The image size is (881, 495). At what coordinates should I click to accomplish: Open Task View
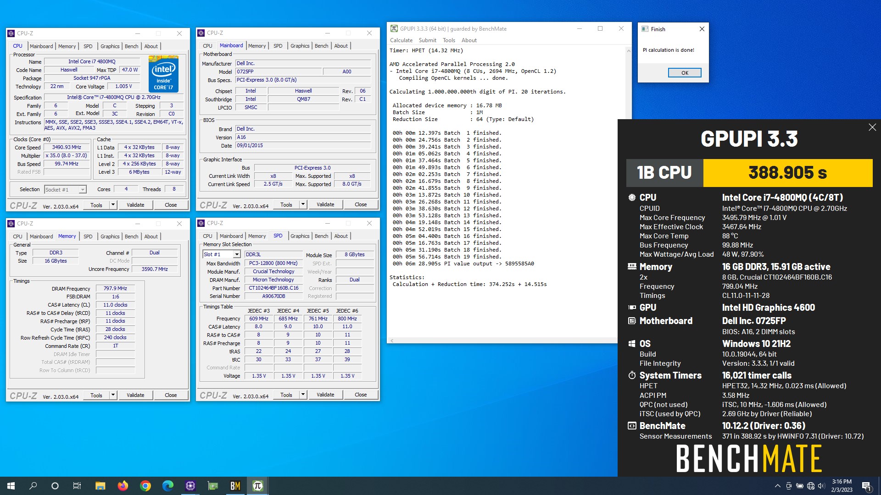[x=77, y=486]
